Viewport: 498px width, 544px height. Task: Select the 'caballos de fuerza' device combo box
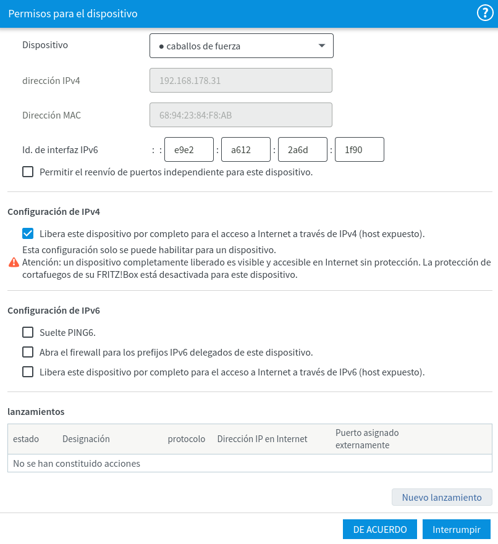241,46
